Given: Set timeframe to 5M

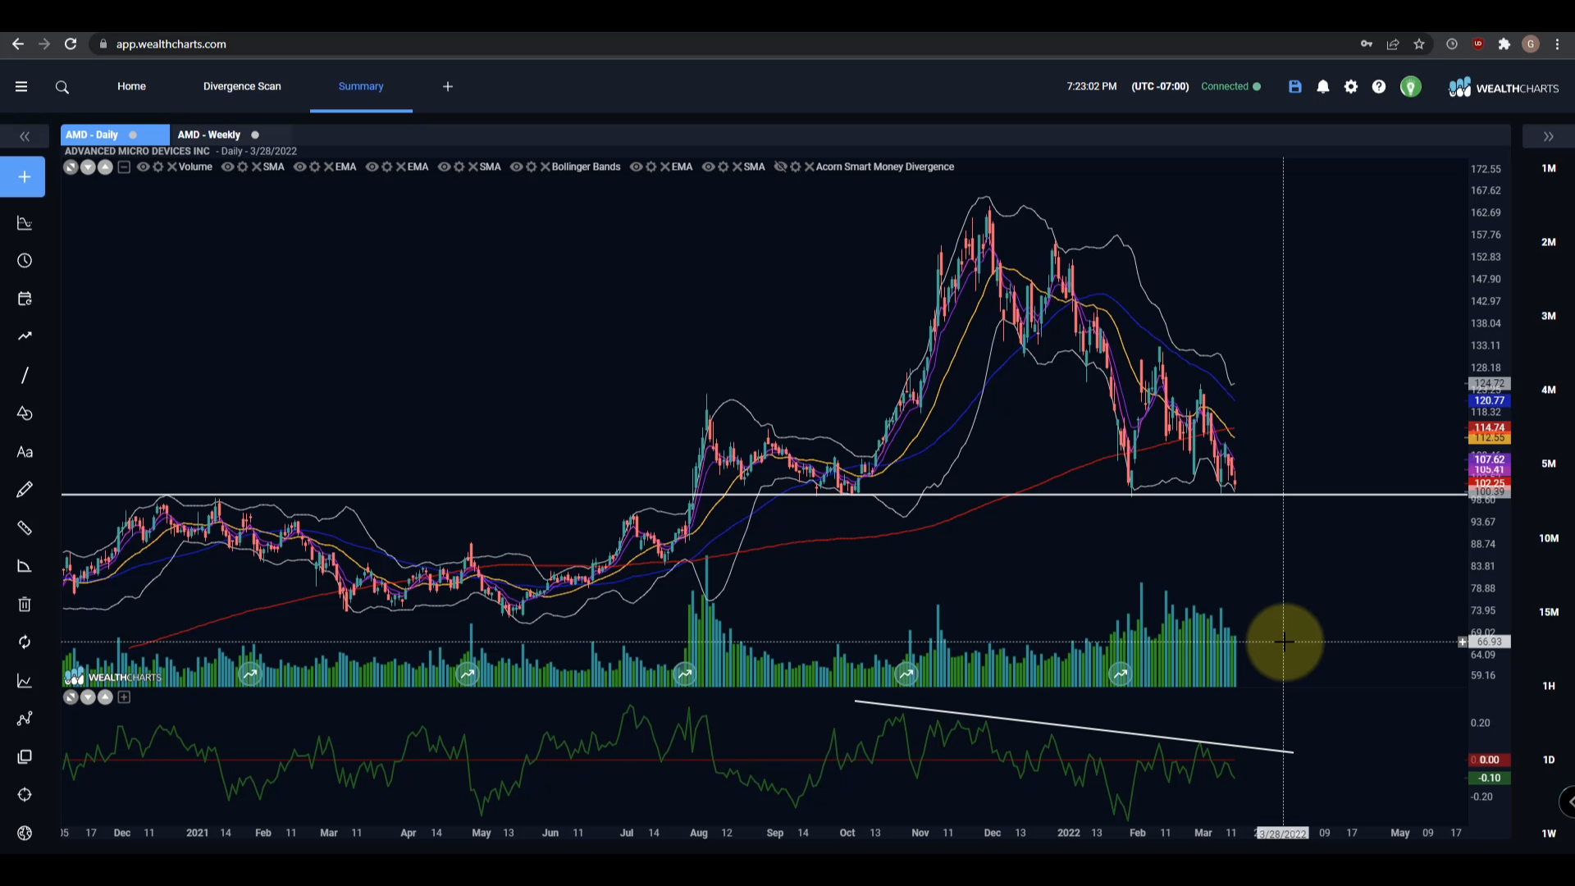Looking at the screenshot, I should click(1549, 464).
